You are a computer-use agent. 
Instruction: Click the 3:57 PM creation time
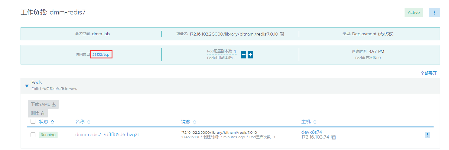[x=376, y=52]
